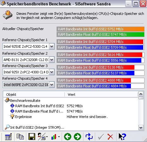Select the 'RAM Bandbreite Float Buff'd i...' list row
147x142 pixels.
(x=71, y=111)
